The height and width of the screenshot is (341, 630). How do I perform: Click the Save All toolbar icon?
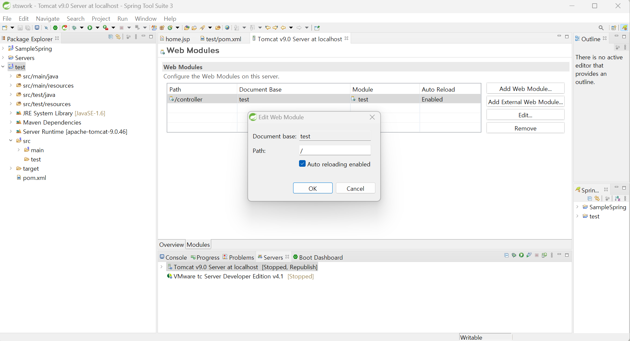point(28,28)
